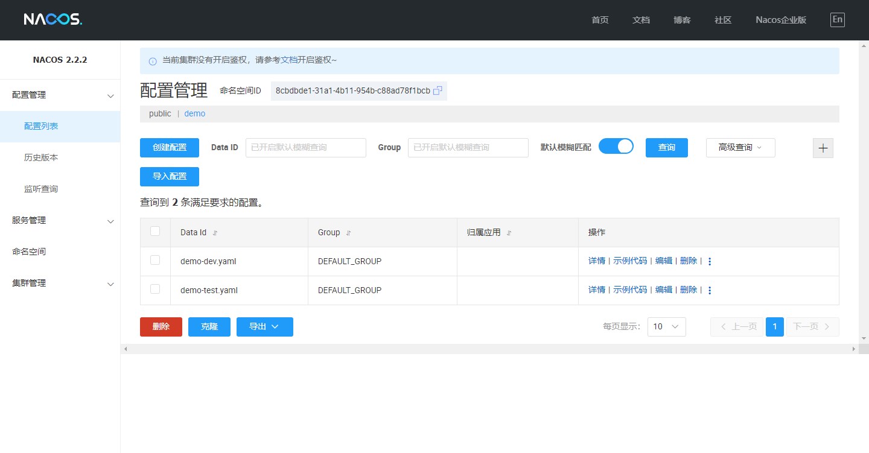Open the 导出 dropdown button
869x453 pixels.
[x=265, y=327]
